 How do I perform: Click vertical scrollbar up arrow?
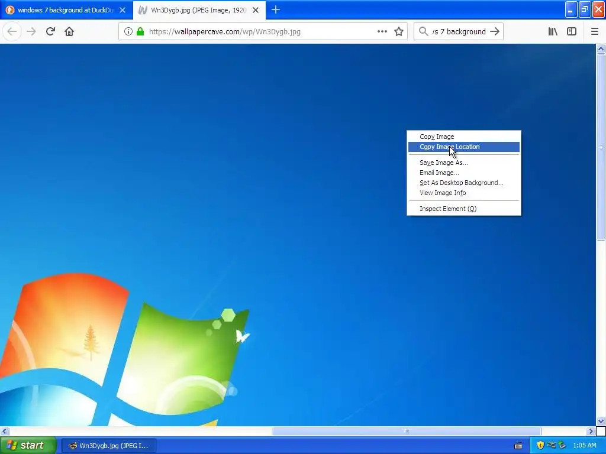pyautogui.click(x=601, y=48)
